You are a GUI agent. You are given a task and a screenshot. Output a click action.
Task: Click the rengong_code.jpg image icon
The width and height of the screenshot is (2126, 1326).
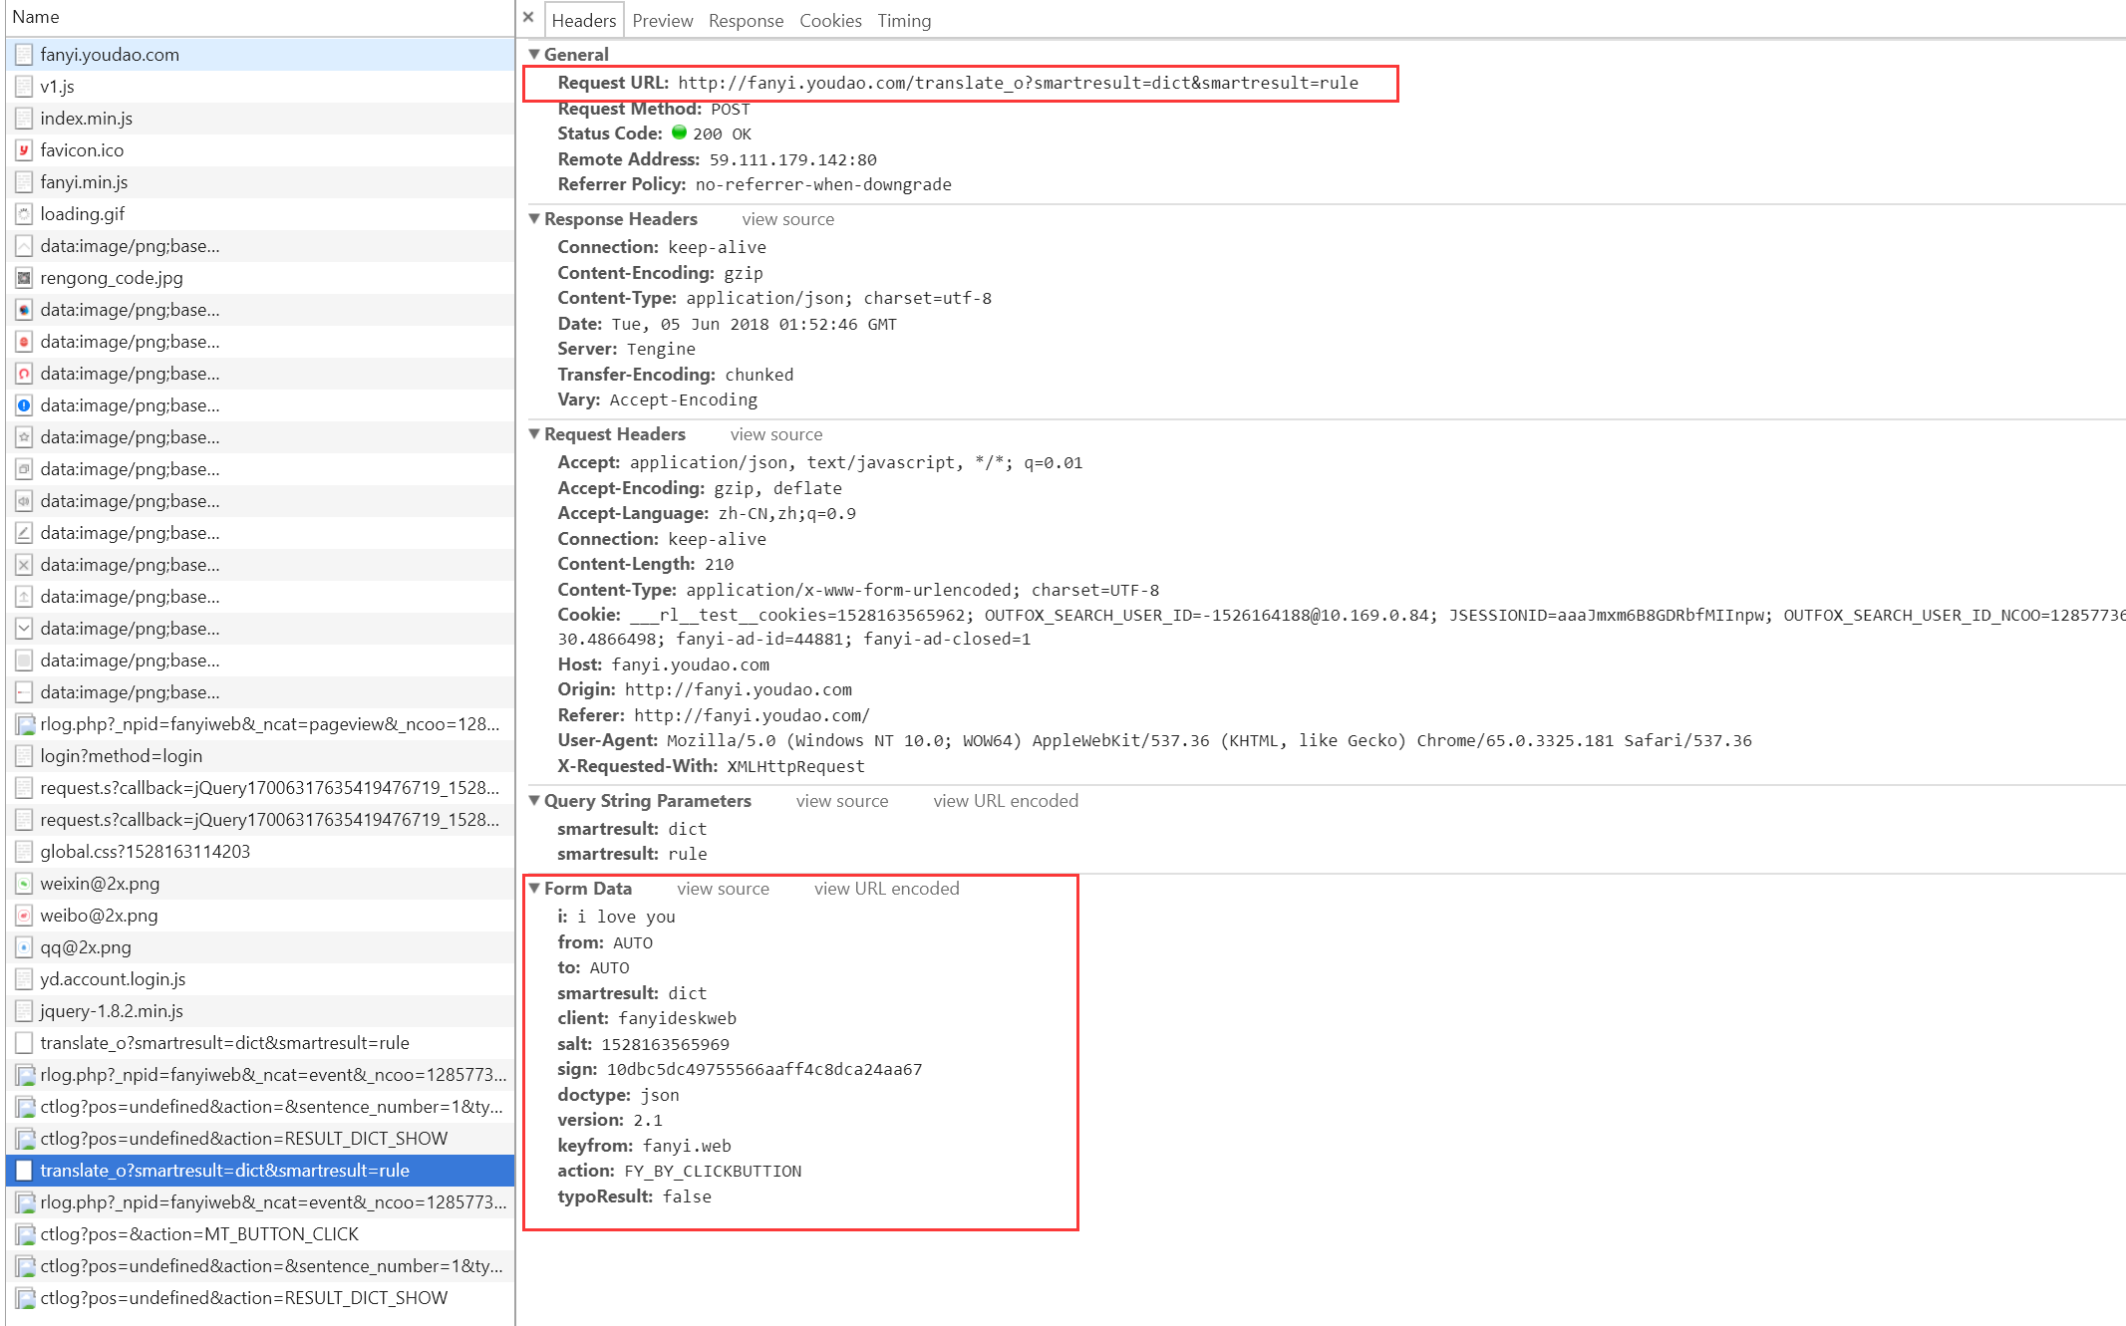[24, 278]
